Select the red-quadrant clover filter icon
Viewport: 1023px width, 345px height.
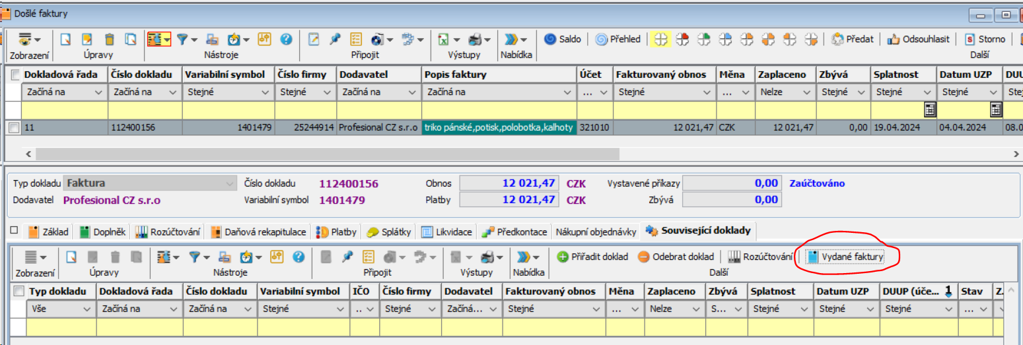point(682,40)
